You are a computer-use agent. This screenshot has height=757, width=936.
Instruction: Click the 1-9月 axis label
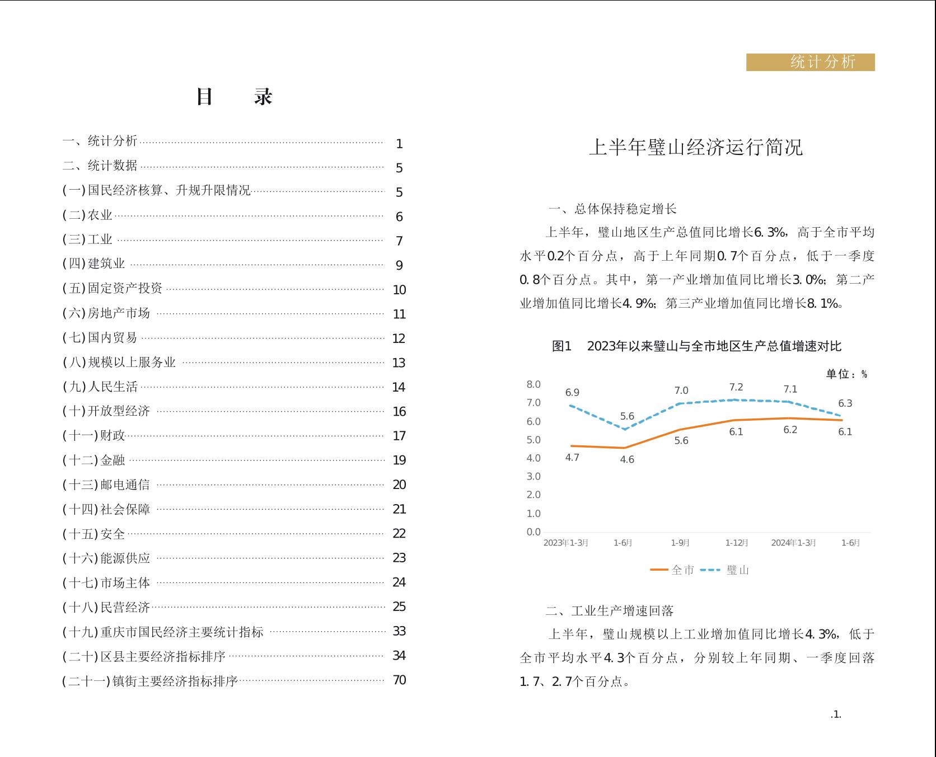(x=680, y=543)
